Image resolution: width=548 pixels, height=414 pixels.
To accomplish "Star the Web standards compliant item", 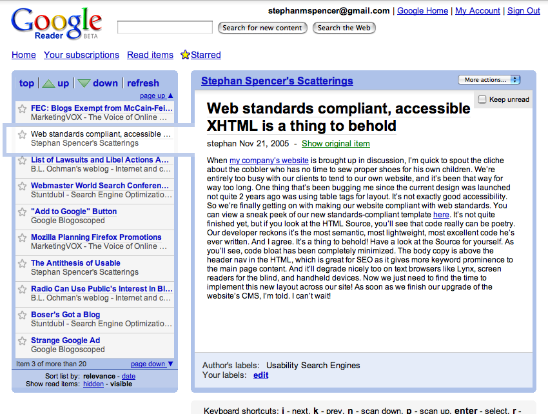I will (x=23, y=134).
